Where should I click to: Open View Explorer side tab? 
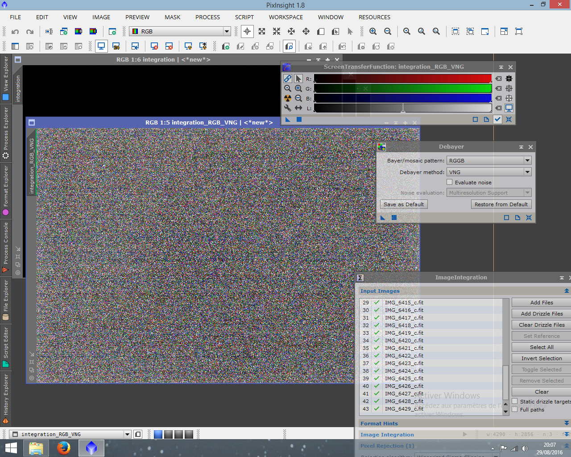[x=5, y=79]
